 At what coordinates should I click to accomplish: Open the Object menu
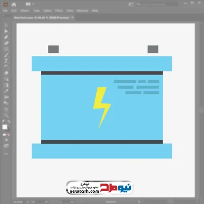click(25, 11)
